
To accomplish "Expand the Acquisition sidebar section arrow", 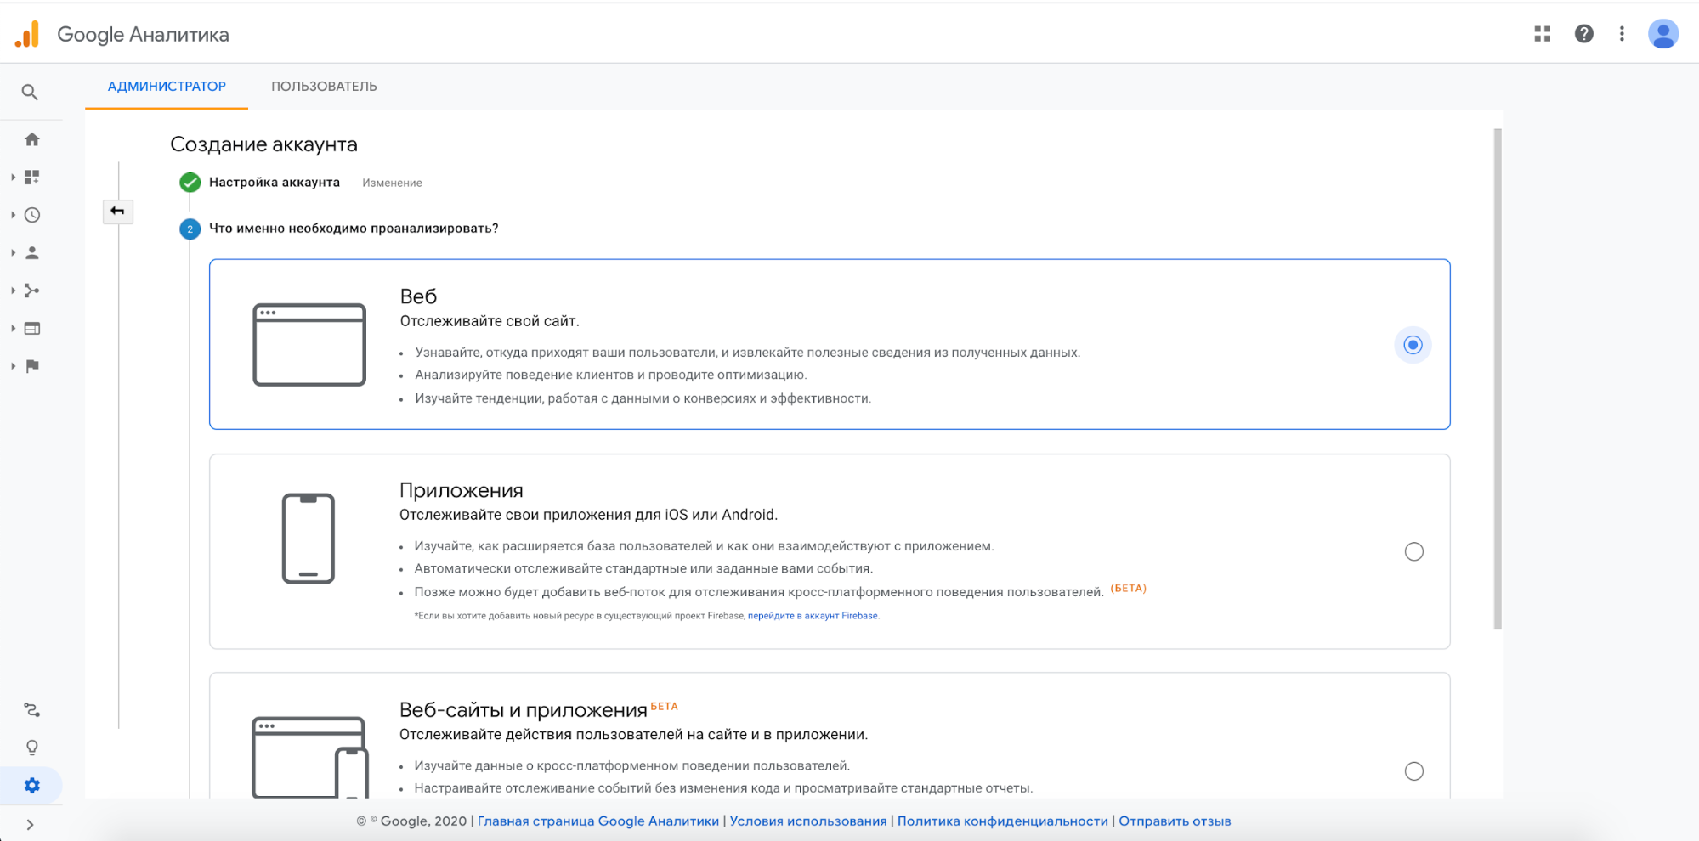I will (x=14, y=291).
